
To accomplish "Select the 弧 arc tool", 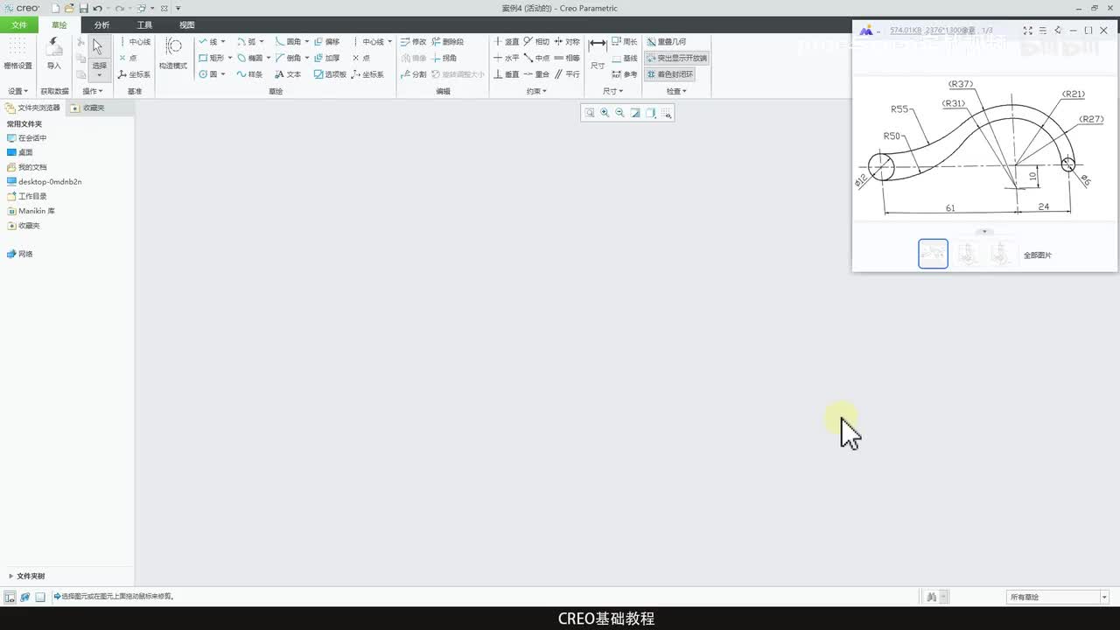I will 247,41.
